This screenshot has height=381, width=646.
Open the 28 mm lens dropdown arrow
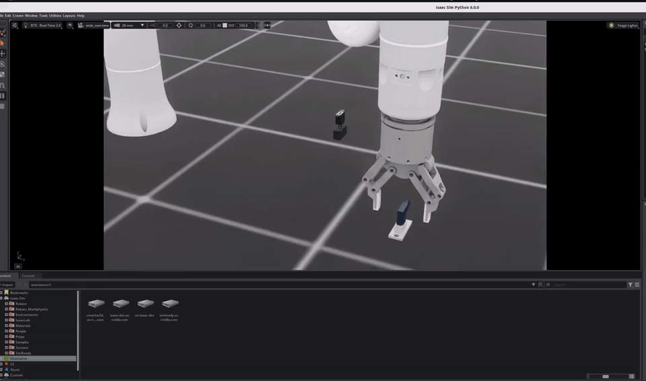pyautogui.click(x=142, y=25)
